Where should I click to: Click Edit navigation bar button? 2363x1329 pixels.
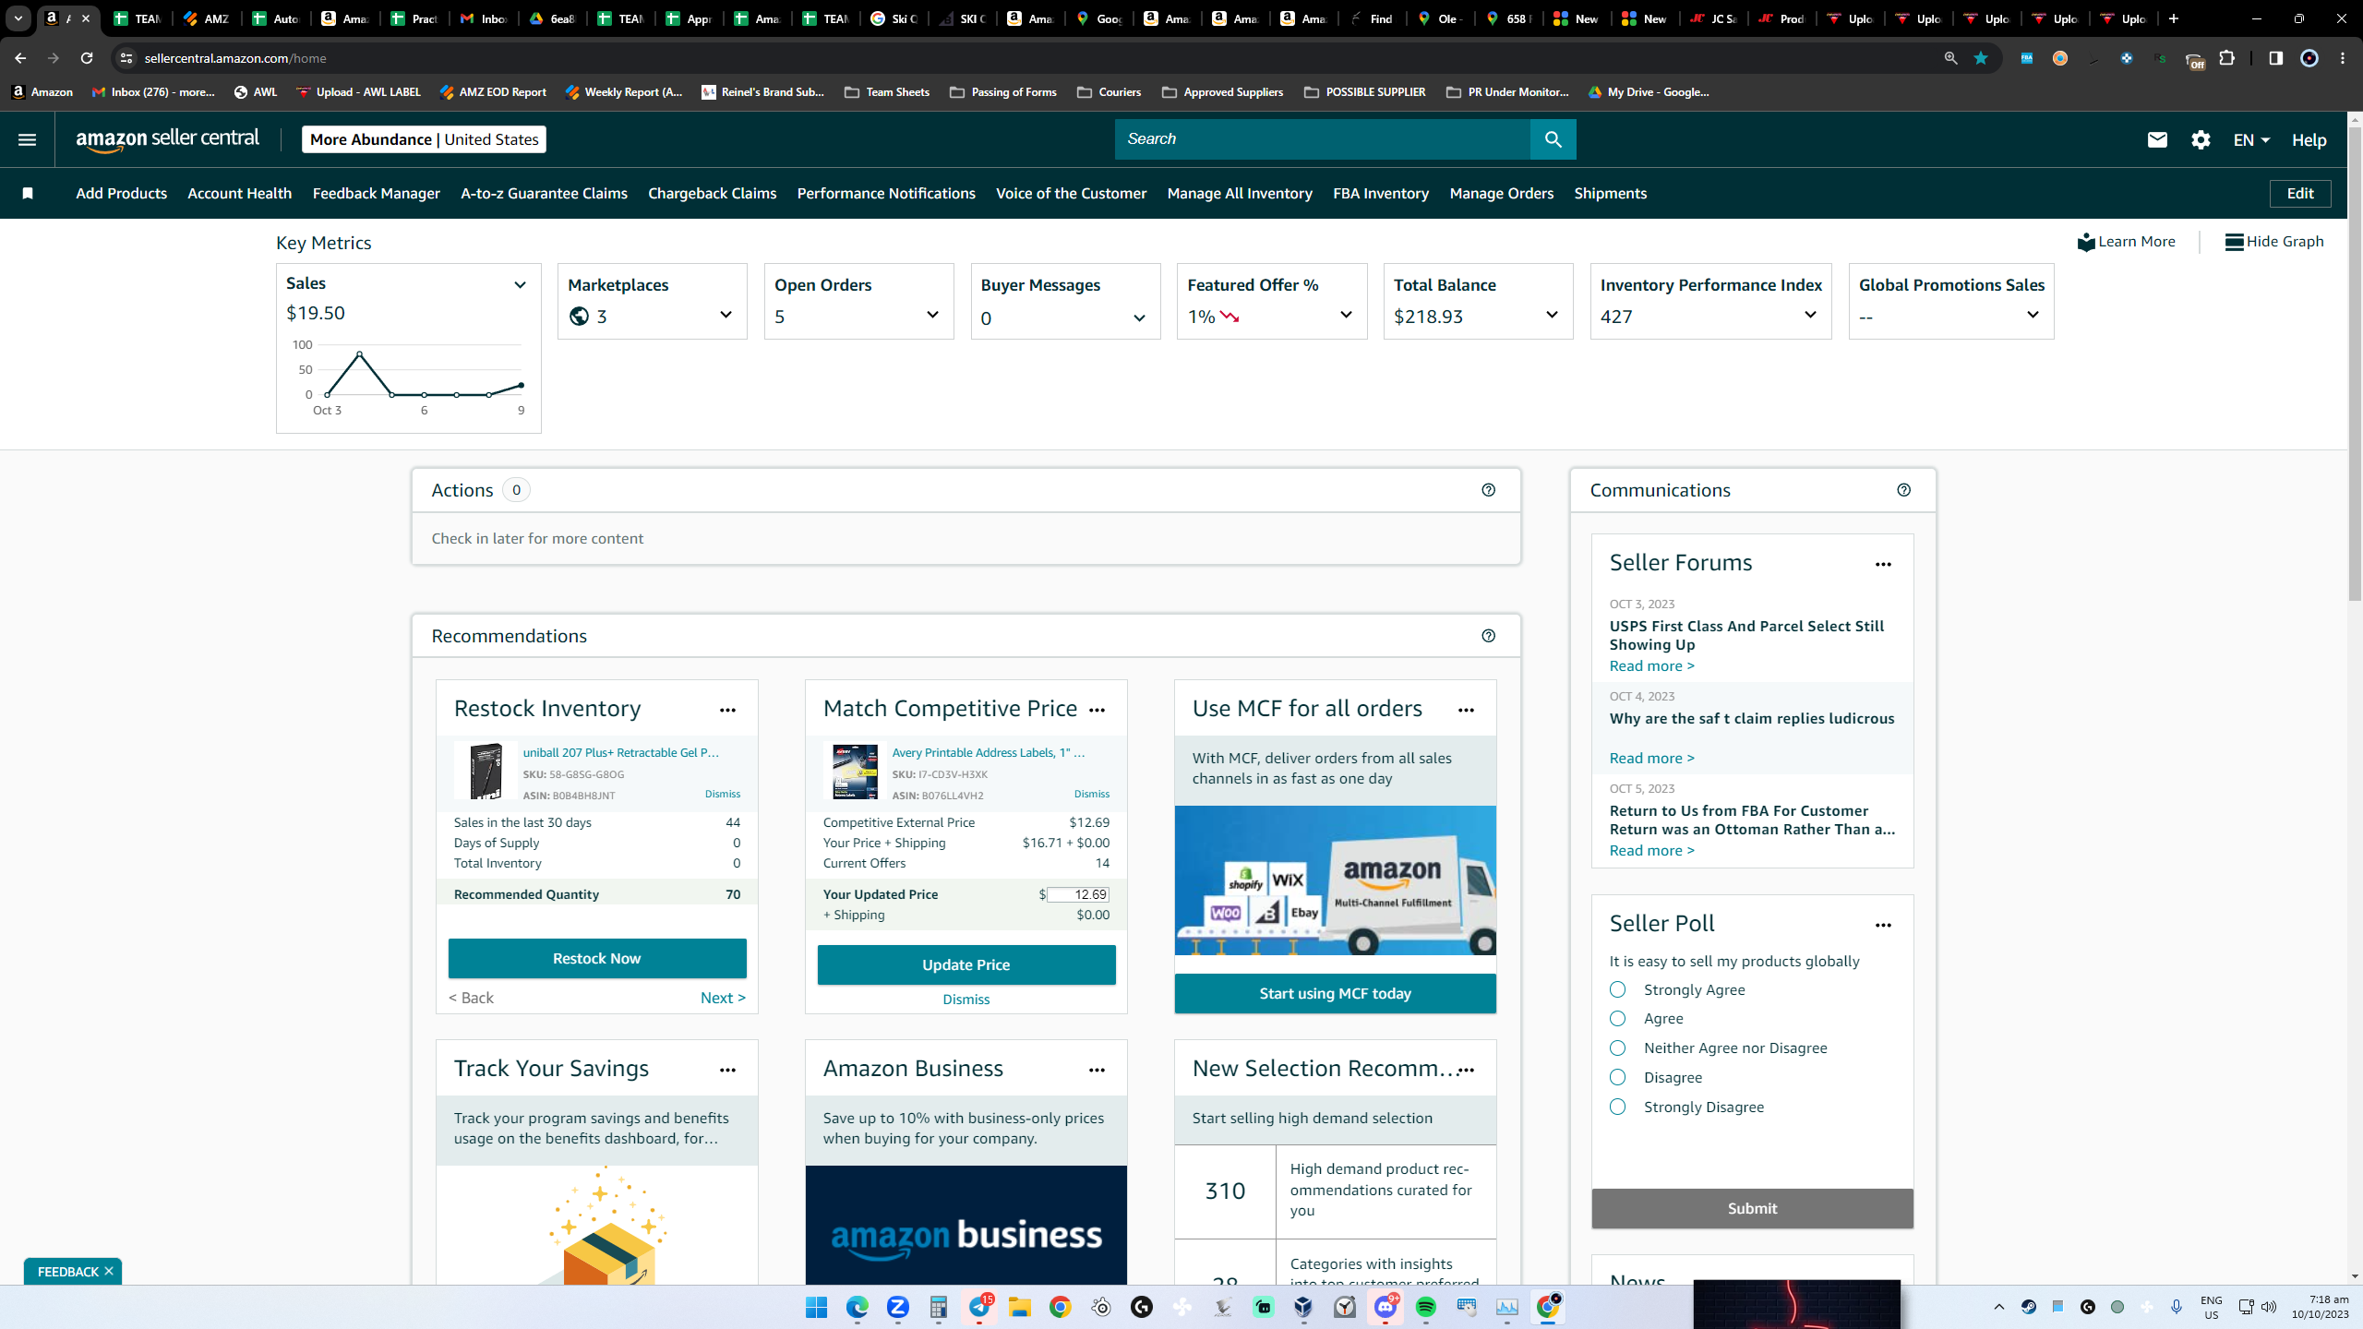pyautogui.click(x=2300, y=193)
